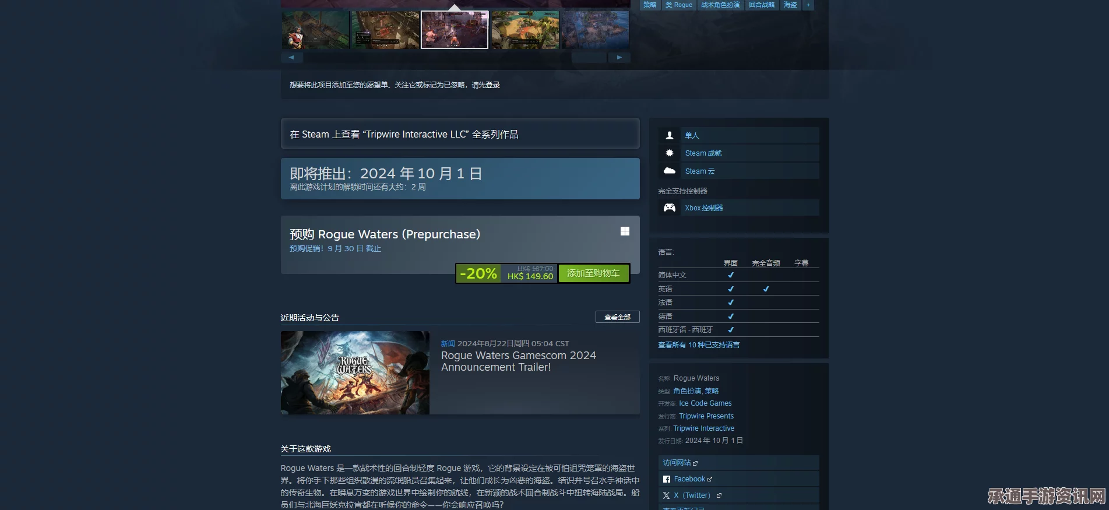Click the -20% discount badge

pos(478,273)
